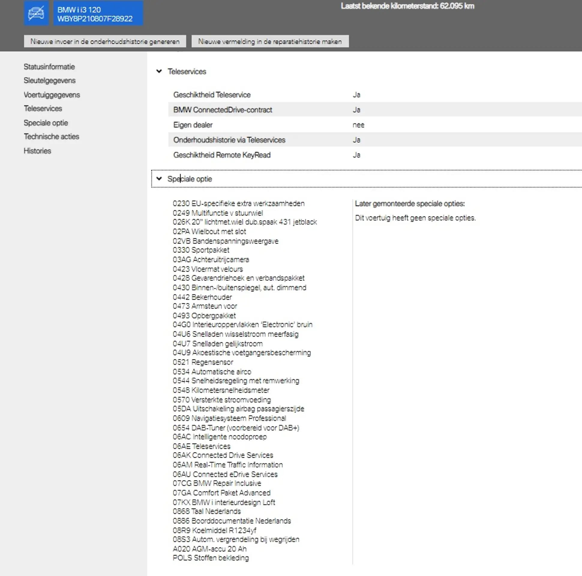
Task: Click the 'nee' value for Eigen dealer
Action: pos(358,125)
